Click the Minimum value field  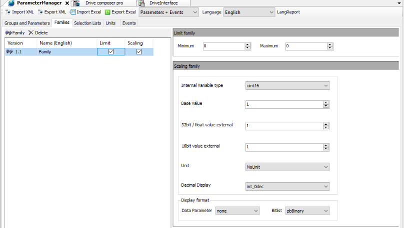[x=223, y=46]
